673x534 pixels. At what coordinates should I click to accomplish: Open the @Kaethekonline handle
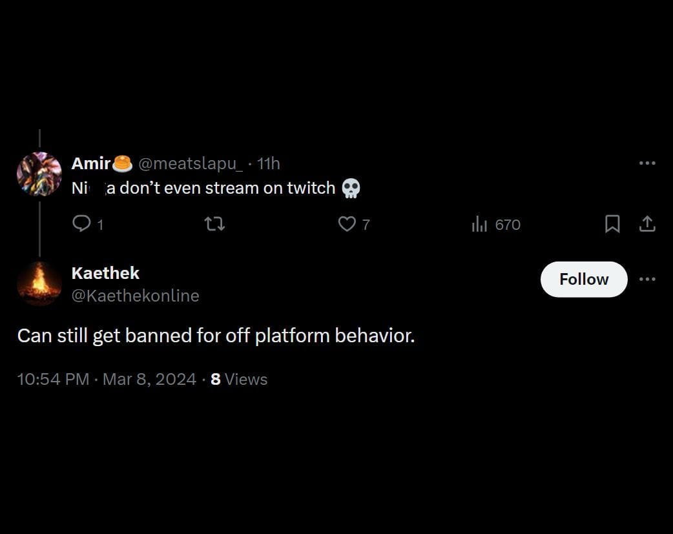(x=135, y=296)
